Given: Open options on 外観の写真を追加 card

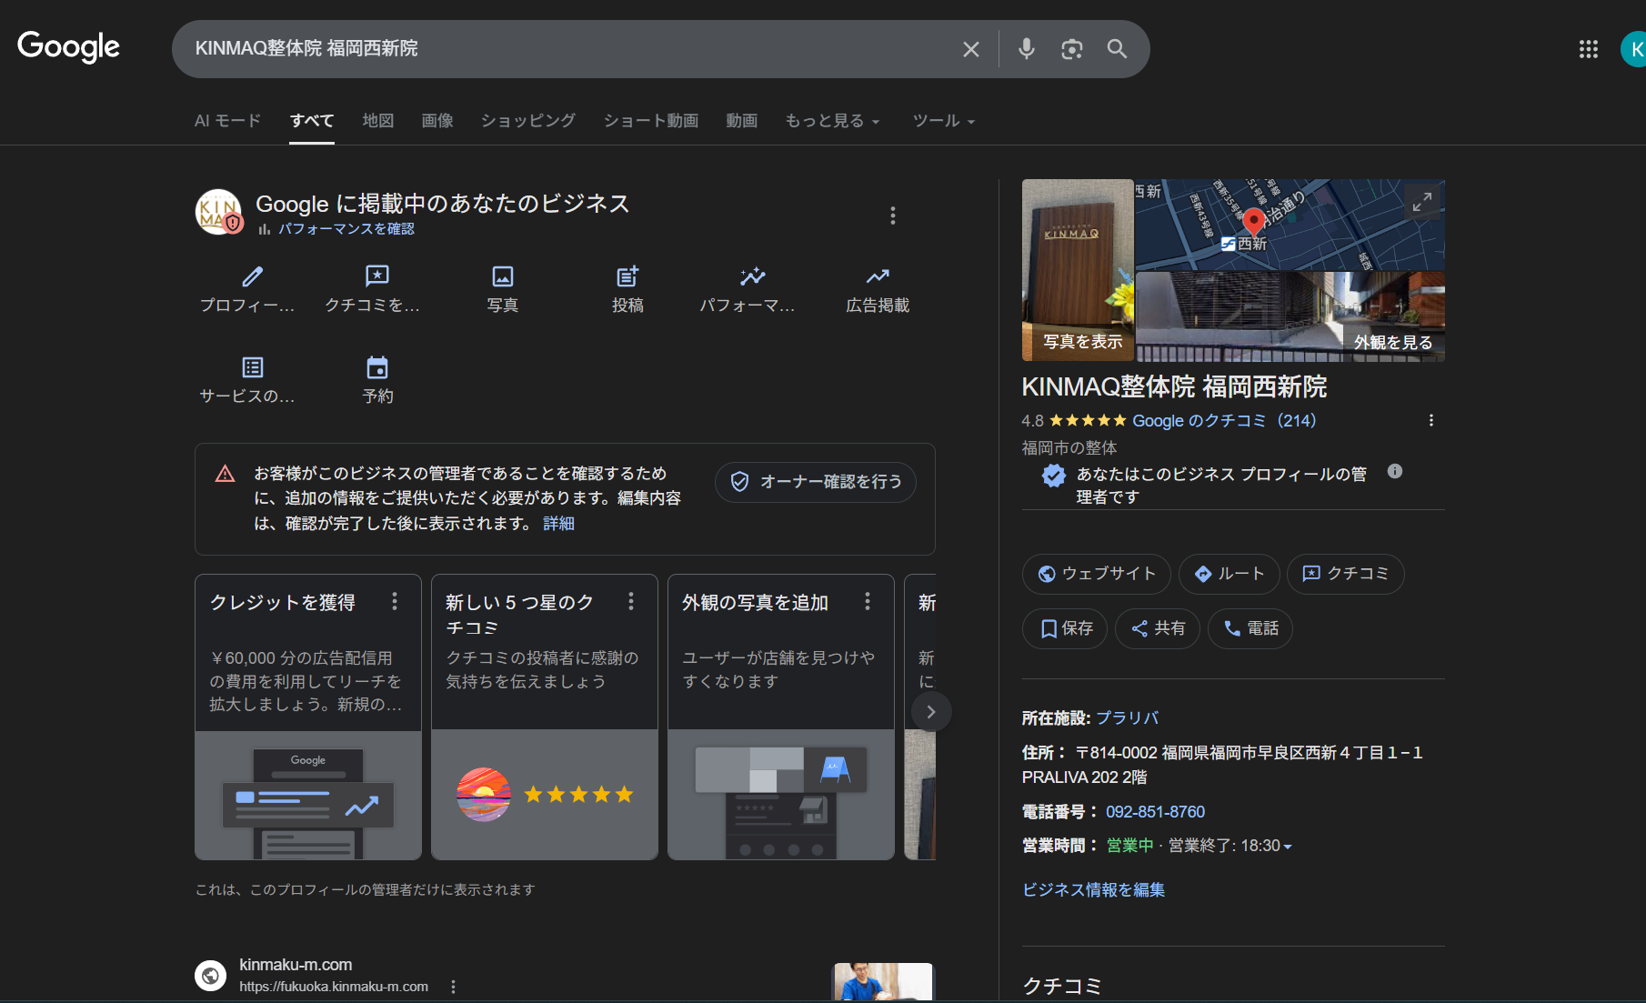Looking at the screenshot, I should pyautogui.click(x=868, y=601).
